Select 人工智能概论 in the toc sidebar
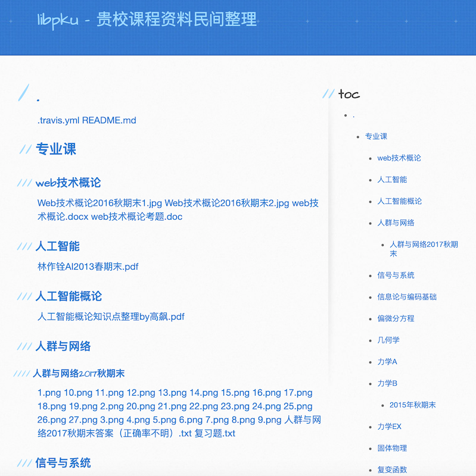The image size is (476, 476). [x=399, y=201]
